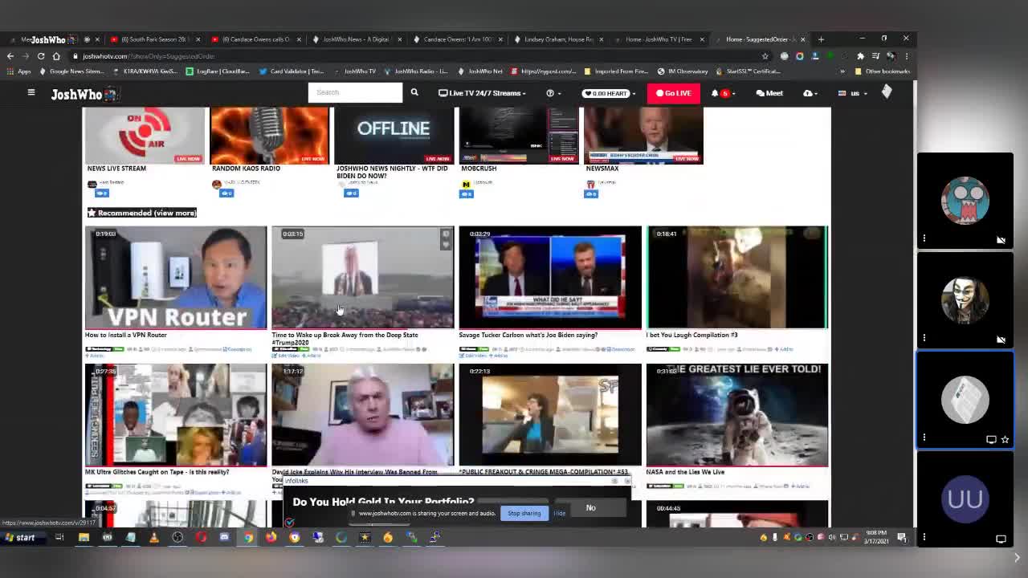Viewport: 1028px width, 578px height.
Task: Switch to JoshWho News - A Digital tab
Action: click(357, 39)
